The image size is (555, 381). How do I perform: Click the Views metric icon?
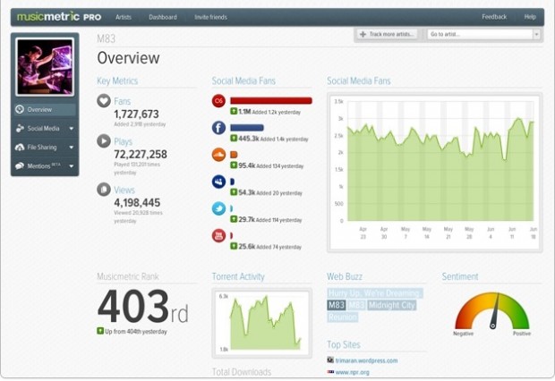pyautogui.click(x=104, y=189)
